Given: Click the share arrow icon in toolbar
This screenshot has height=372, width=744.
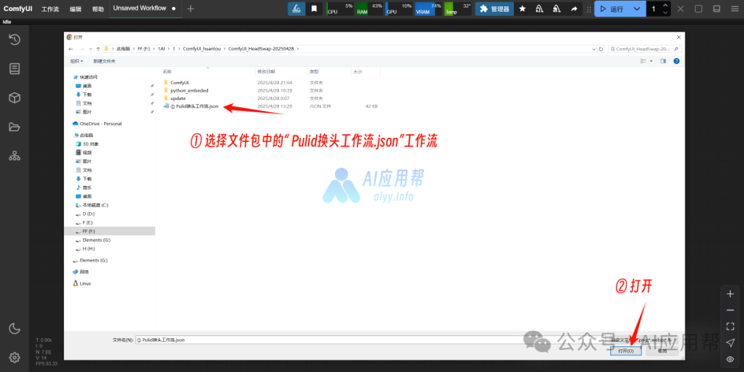Looking at the screenshot, I should point(574,9).
